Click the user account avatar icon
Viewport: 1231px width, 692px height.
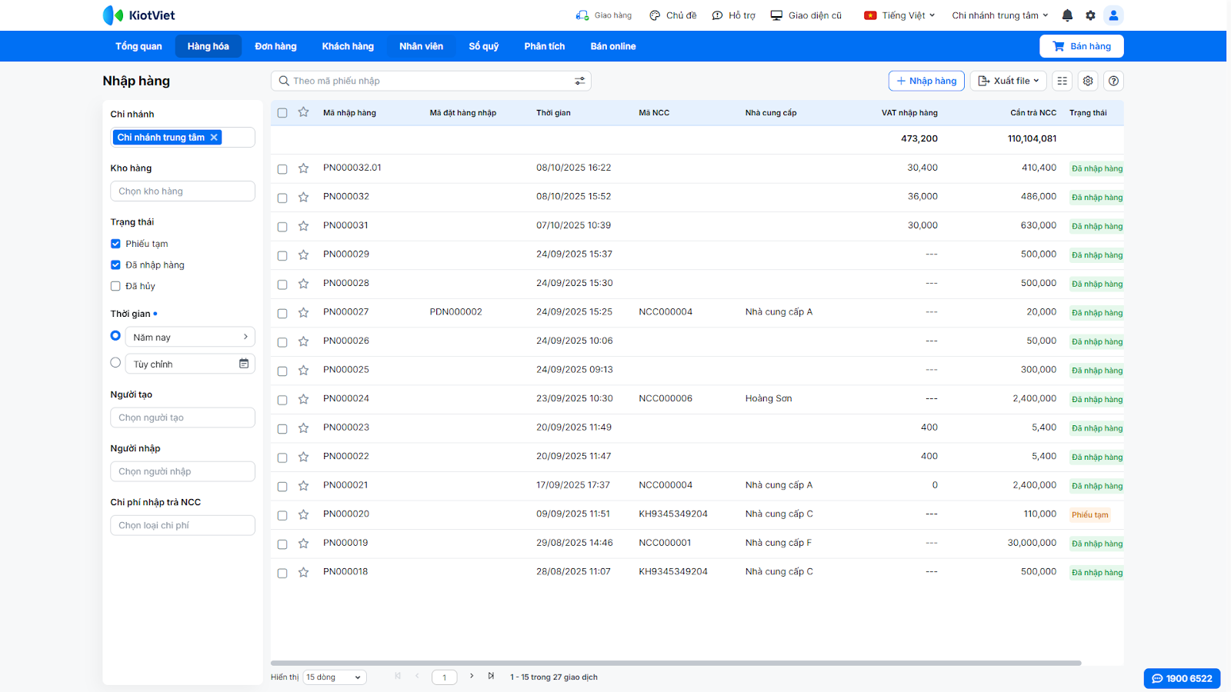(1113, 15)
